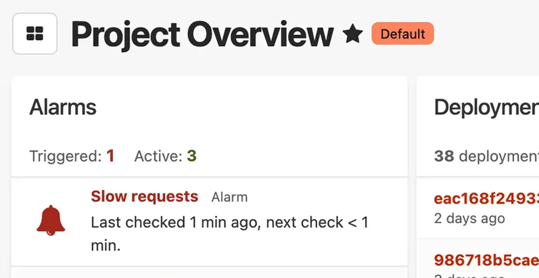This screenshot has width=539, height=278.
Task: Expand the Deployments panel
Action: tap(485, 107)
